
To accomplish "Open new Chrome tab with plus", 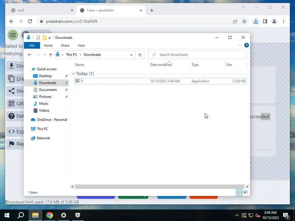I will click(152, 10).
